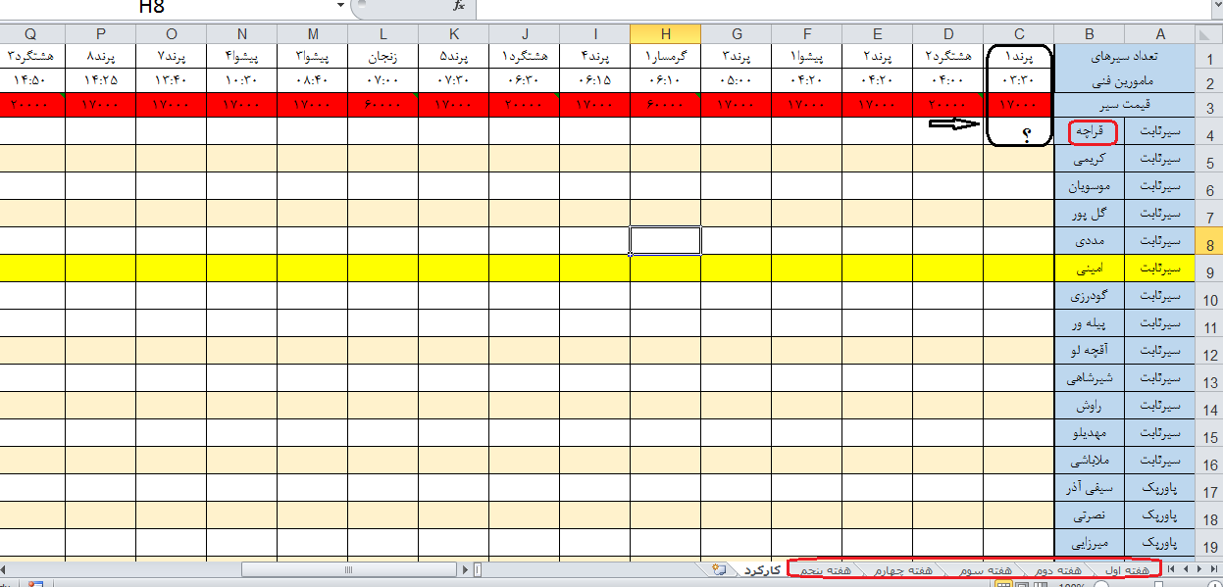
Task: Select row 3 header
Action: 1208,107
